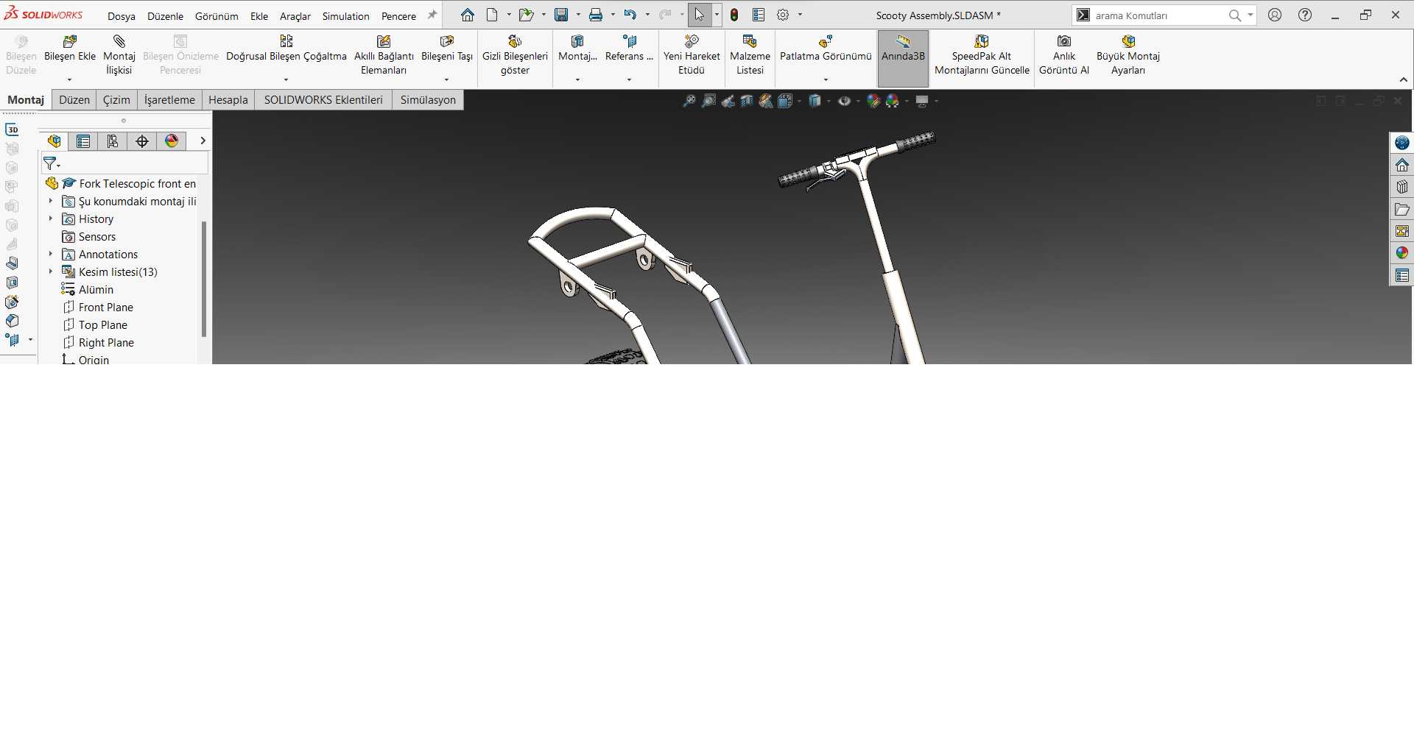Open Appearances color ball in right task pane
The height and width of the screenshot is (749, 1414).
coord(1402,253)
